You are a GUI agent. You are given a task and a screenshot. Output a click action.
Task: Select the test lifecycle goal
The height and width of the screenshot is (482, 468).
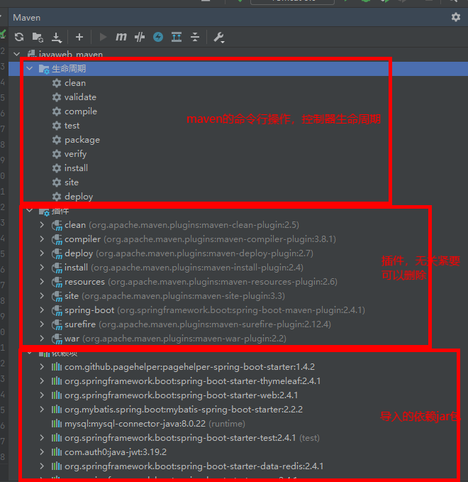(72, 126)
